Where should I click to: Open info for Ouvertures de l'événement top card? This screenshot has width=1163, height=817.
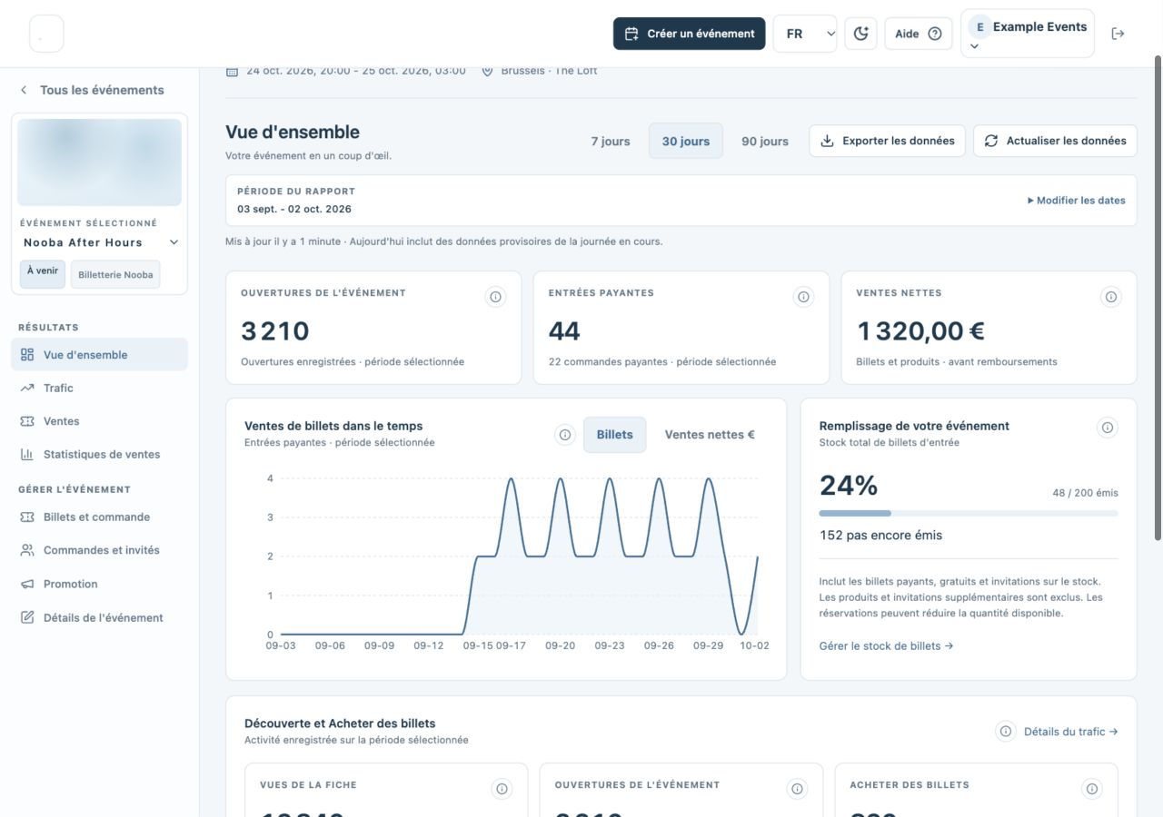click(x=495, y=297)
